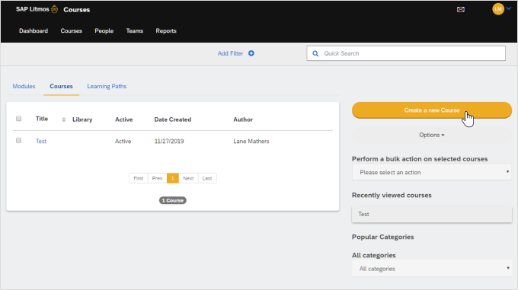Open the messages envelope icon
The height and width of the screenshot is (290, 518).
[461, 10]
